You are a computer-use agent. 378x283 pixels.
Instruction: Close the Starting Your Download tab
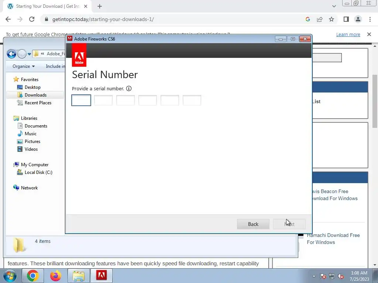(x=86, y=7)
